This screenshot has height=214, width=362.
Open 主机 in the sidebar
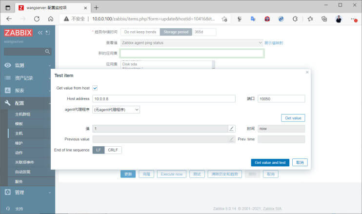(19, 133)
